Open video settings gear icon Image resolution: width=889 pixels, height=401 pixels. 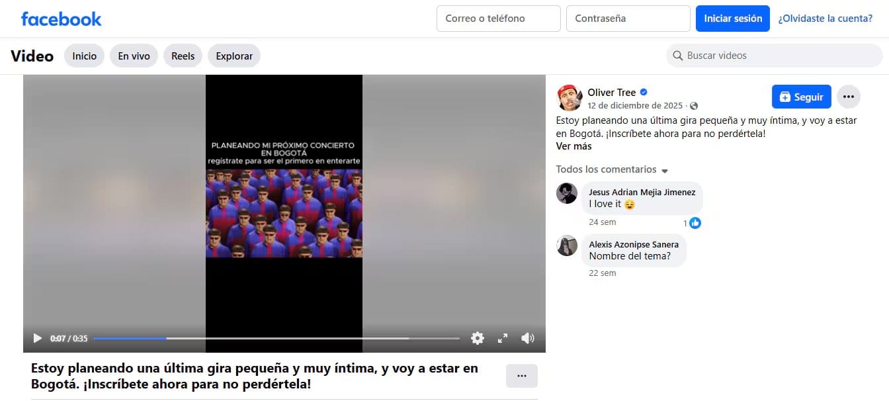click(478, 338)
